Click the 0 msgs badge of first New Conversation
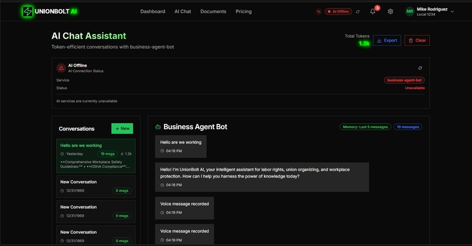This screenshot has width=472, height=246. pyautogui.click(x=122, y=190)
